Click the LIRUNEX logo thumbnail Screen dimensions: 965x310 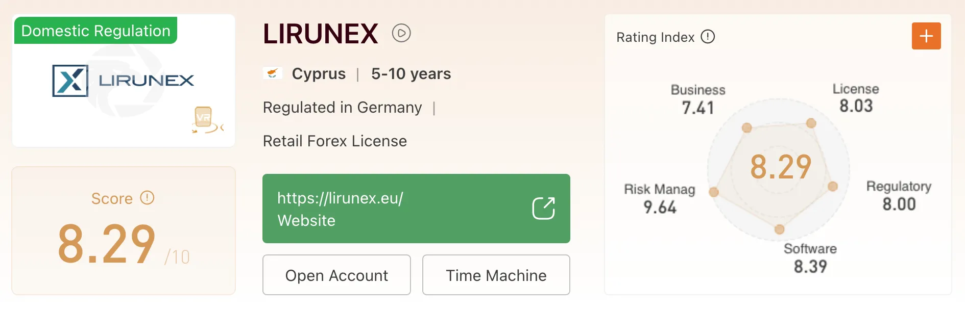coord(124,81)
